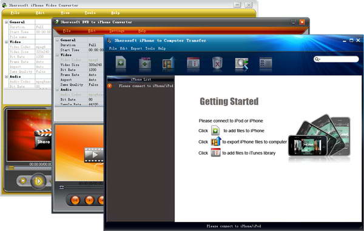The height and width of the screenshot is (231, 364).
Task: Click the Start Time value in DVD Converter
Action: click(x=96, y=50)
